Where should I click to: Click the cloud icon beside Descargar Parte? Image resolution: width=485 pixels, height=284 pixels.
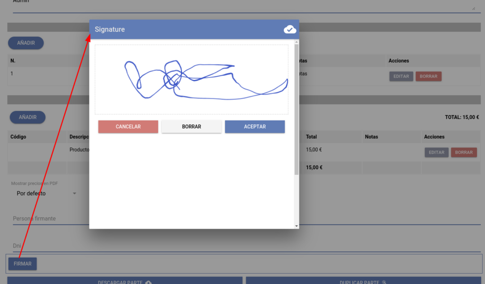(148, 282)
